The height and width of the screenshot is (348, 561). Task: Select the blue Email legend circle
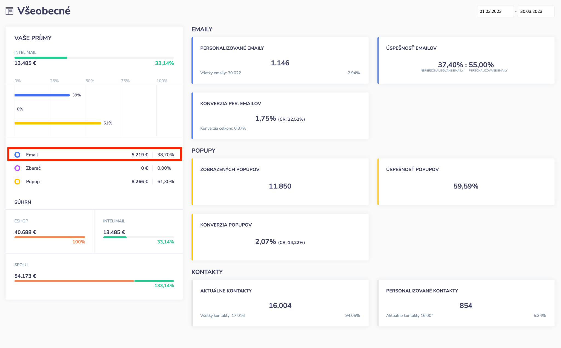click(17, 155)
